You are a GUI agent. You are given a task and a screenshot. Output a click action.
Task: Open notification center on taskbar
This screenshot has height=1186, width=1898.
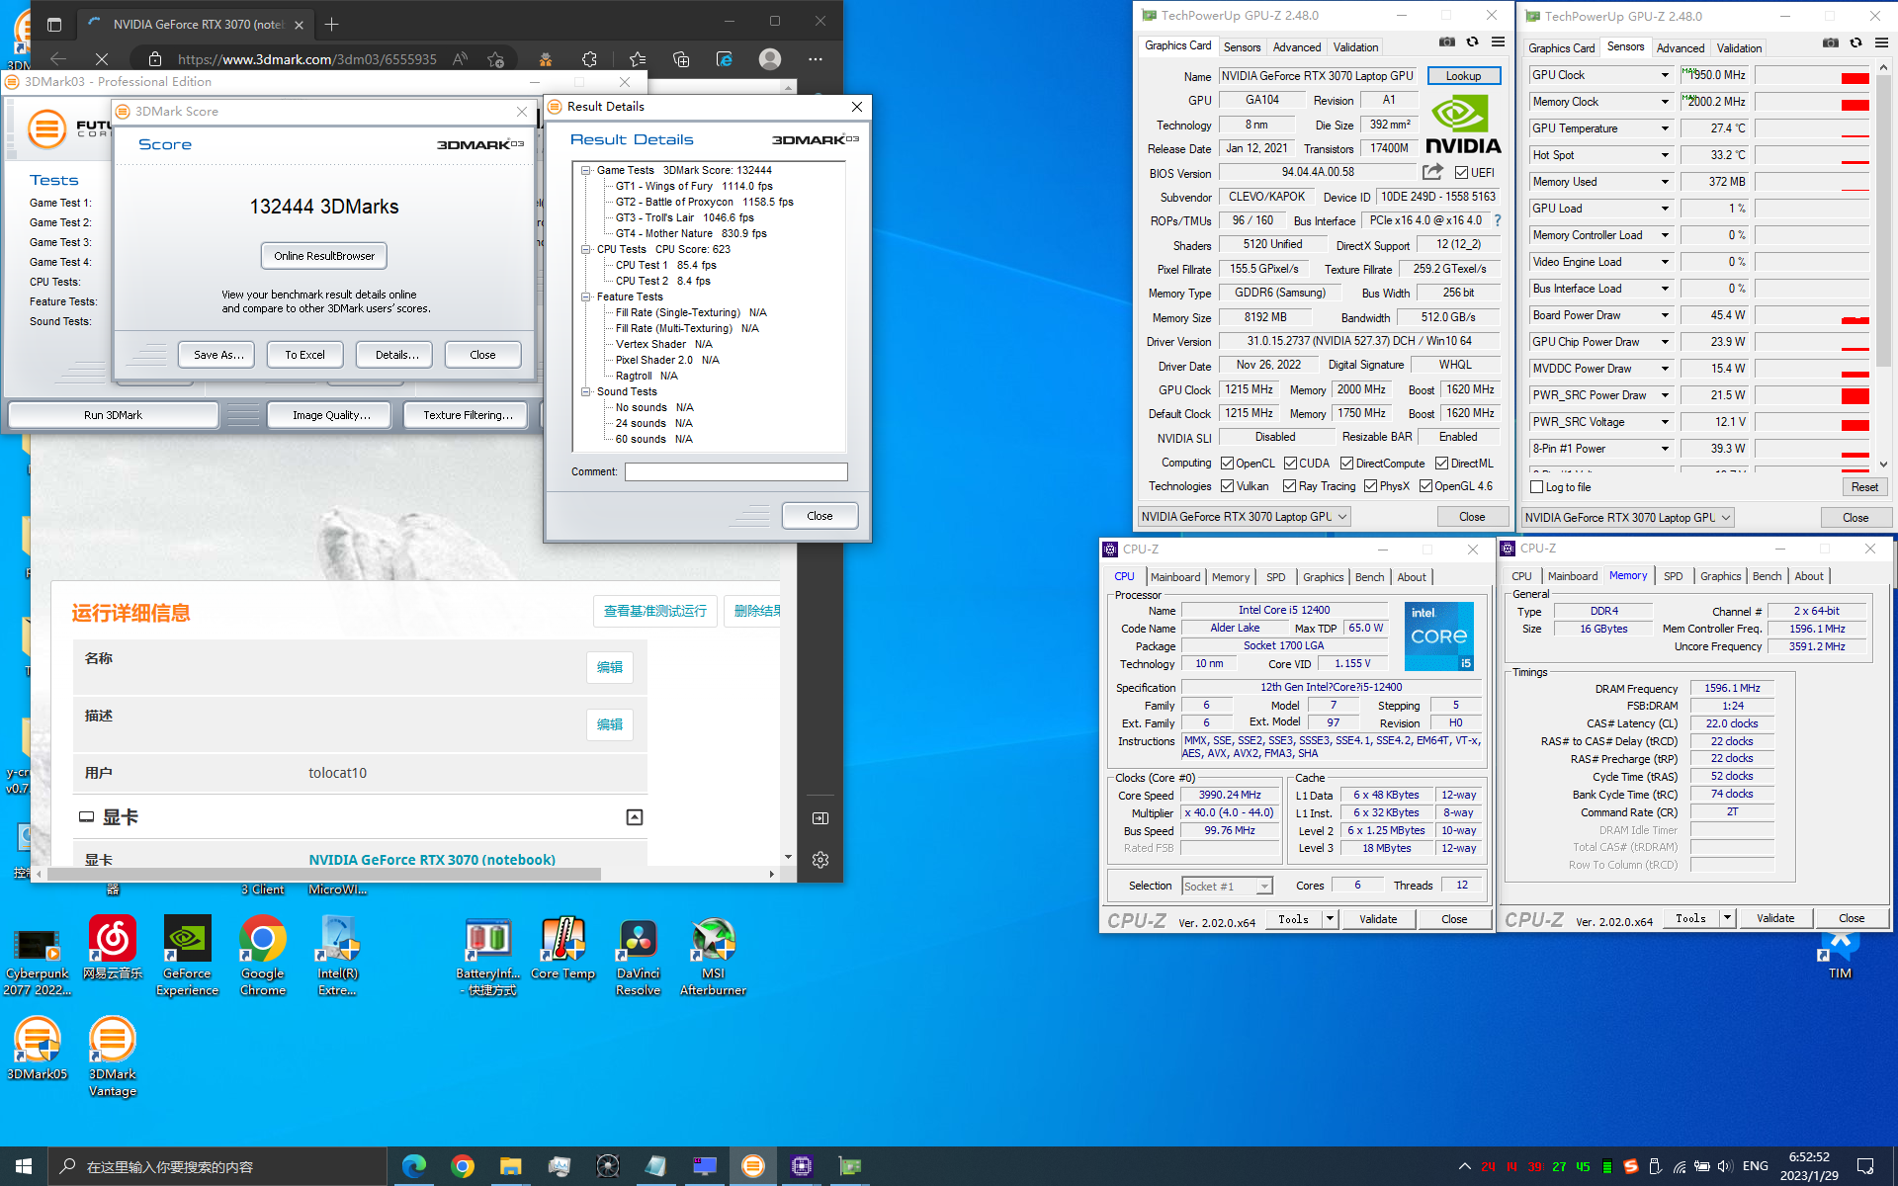pos(1864,1166)
